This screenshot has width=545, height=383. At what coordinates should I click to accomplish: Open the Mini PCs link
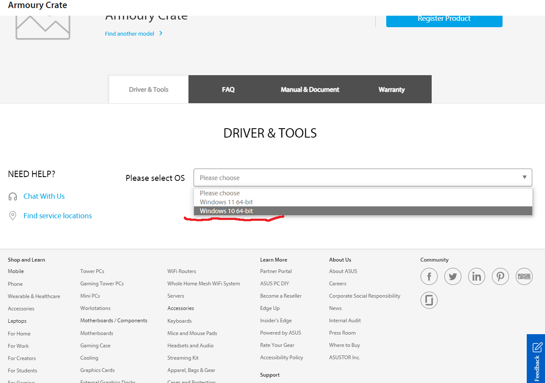[90, 296]
